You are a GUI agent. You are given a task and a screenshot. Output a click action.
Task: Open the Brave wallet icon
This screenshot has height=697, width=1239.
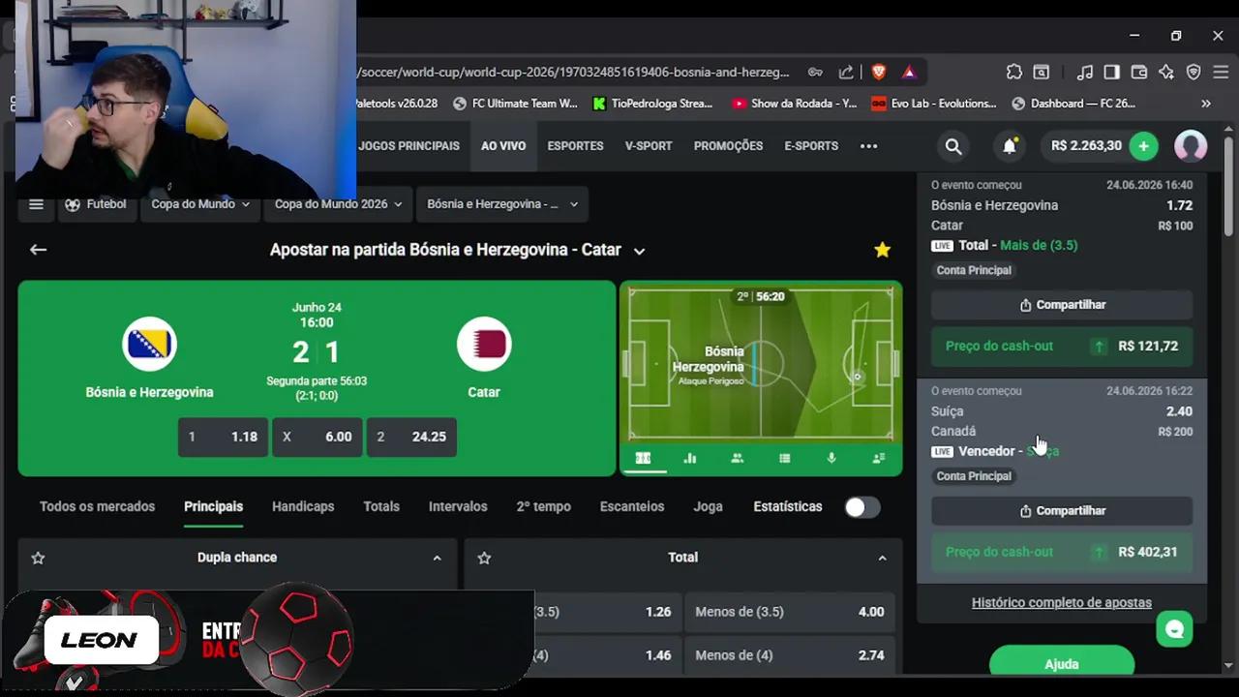(1139, 72)
